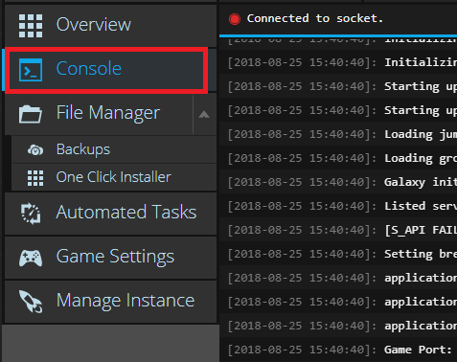Click the Game Settings gamepad icon
The image size is (457, 362).
point(31,258)
